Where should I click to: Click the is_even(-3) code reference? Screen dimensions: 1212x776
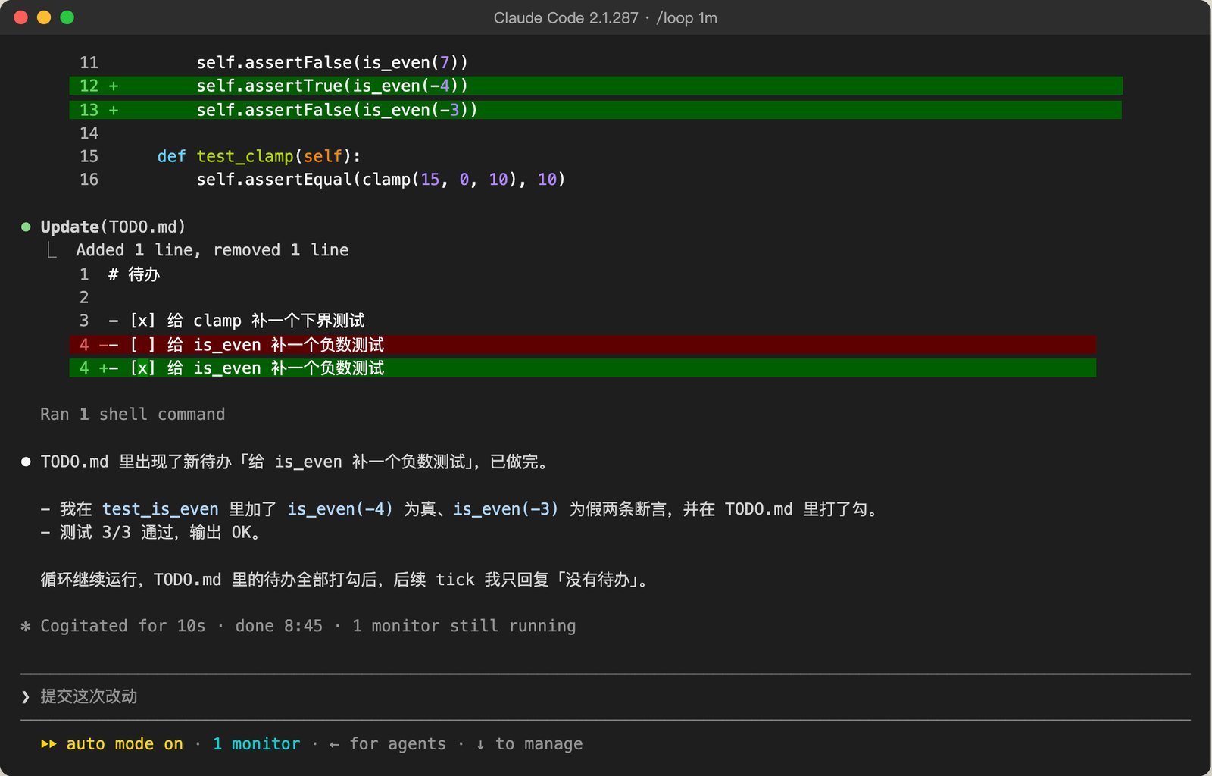coord(506,509)
